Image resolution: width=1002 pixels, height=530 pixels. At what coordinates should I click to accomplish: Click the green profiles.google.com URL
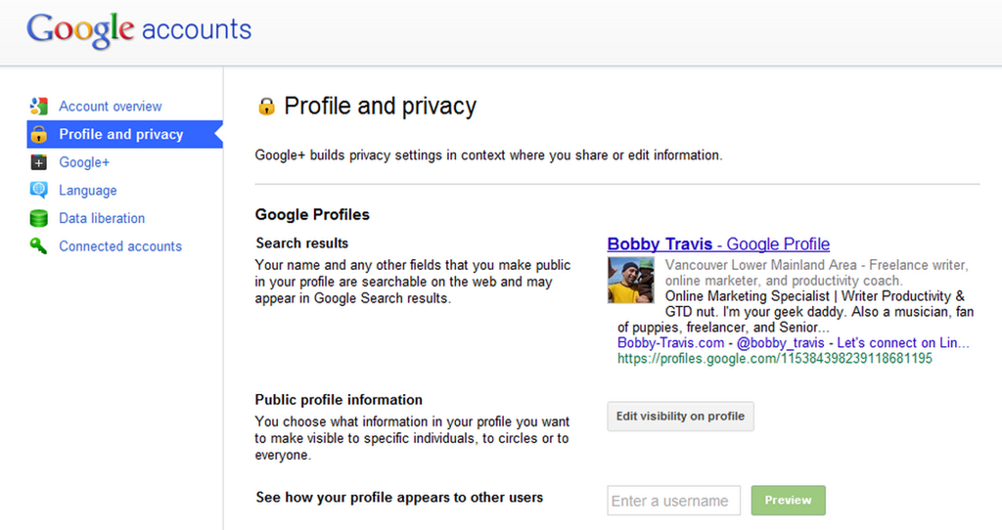coord(774,359)
